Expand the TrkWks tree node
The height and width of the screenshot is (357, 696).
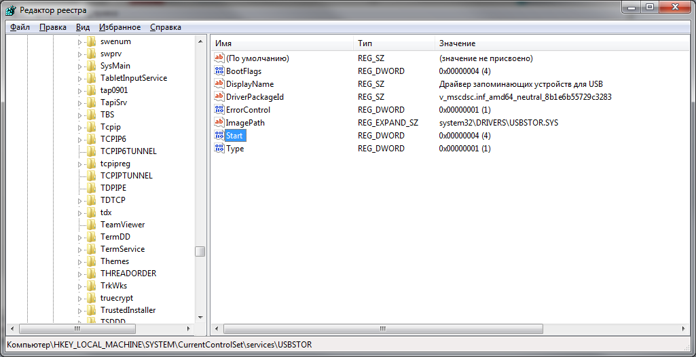[80, 286]
